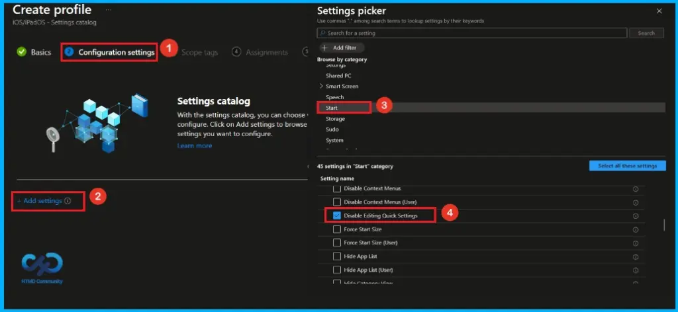Uncheck the Disable Editing Quick Settings checkbox
The height and width of the screenshot is (312, 678).
(337, 215)
